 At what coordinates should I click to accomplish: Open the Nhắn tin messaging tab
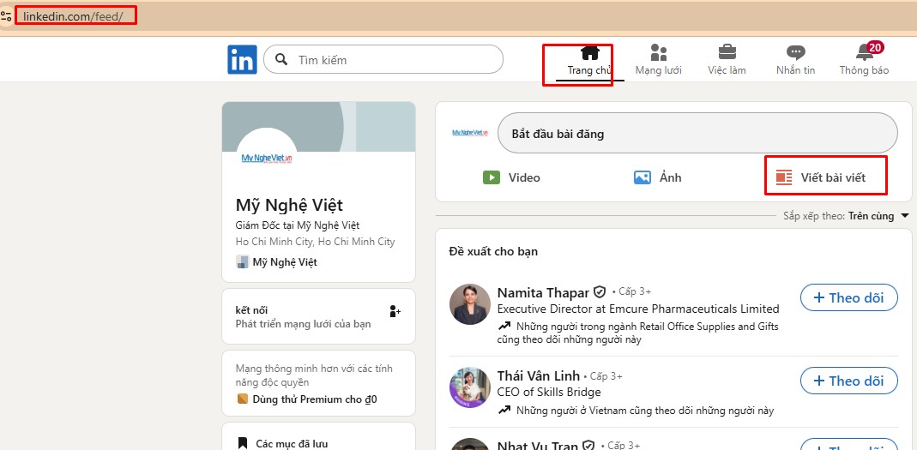[795, 61]
